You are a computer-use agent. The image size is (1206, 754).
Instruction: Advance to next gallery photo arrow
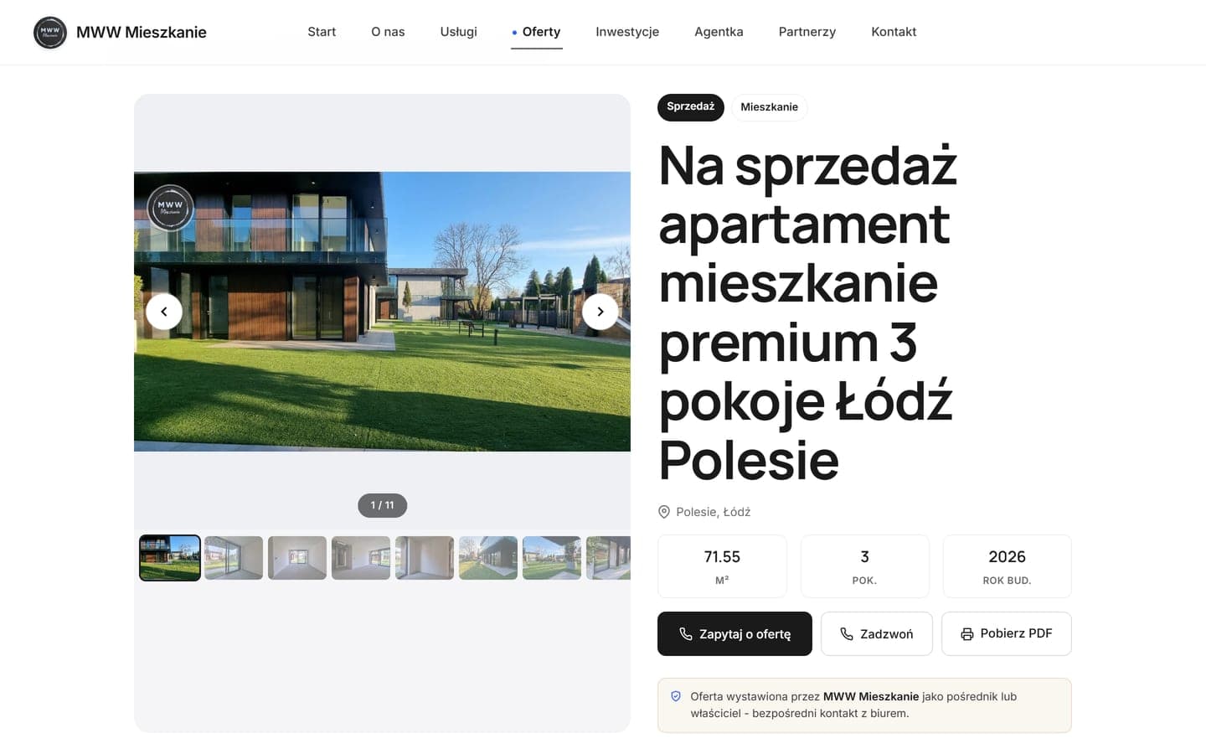[x=600, y=312]
